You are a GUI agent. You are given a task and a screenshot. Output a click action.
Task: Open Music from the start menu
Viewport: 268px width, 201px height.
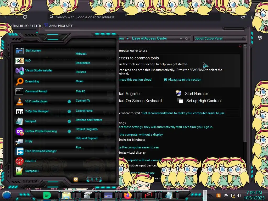coord(80,81)
